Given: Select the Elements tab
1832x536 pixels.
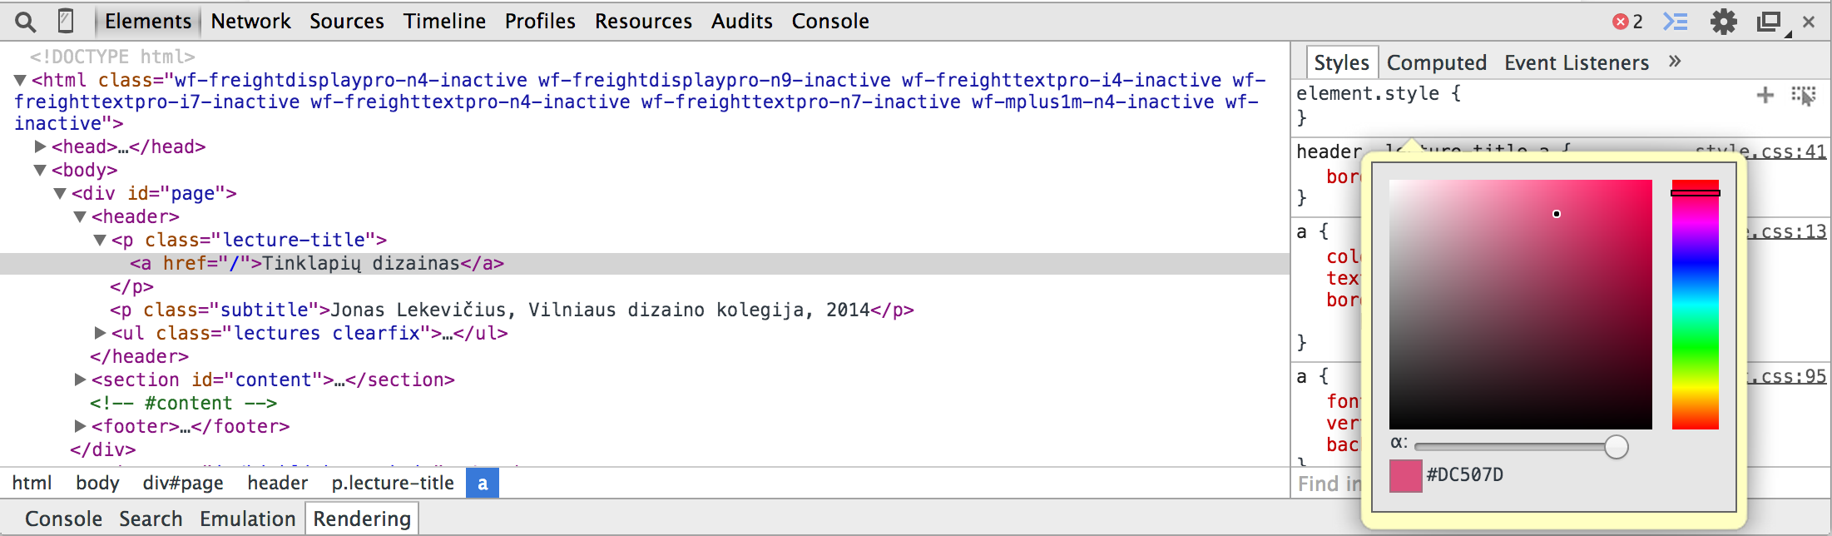Looking at the screenshot, I should 148,22.
